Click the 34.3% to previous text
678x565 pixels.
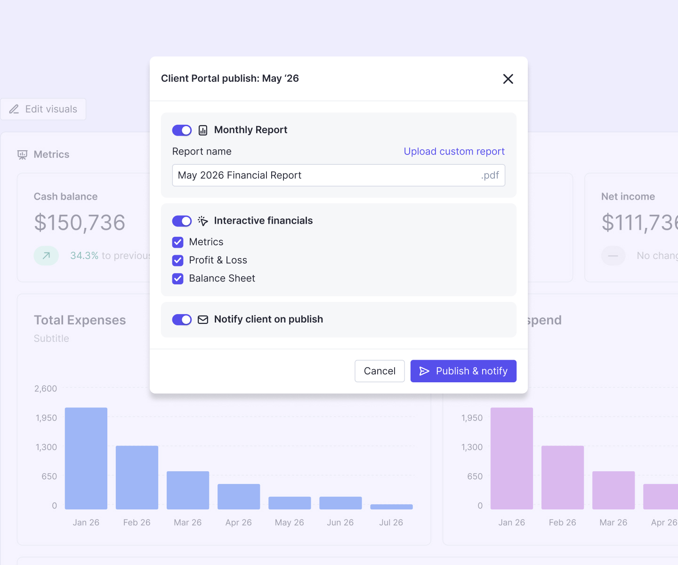[x=110, y=256]
